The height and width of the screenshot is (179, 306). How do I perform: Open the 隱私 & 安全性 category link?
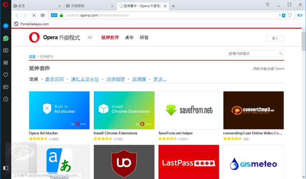(x=85, y=79)
